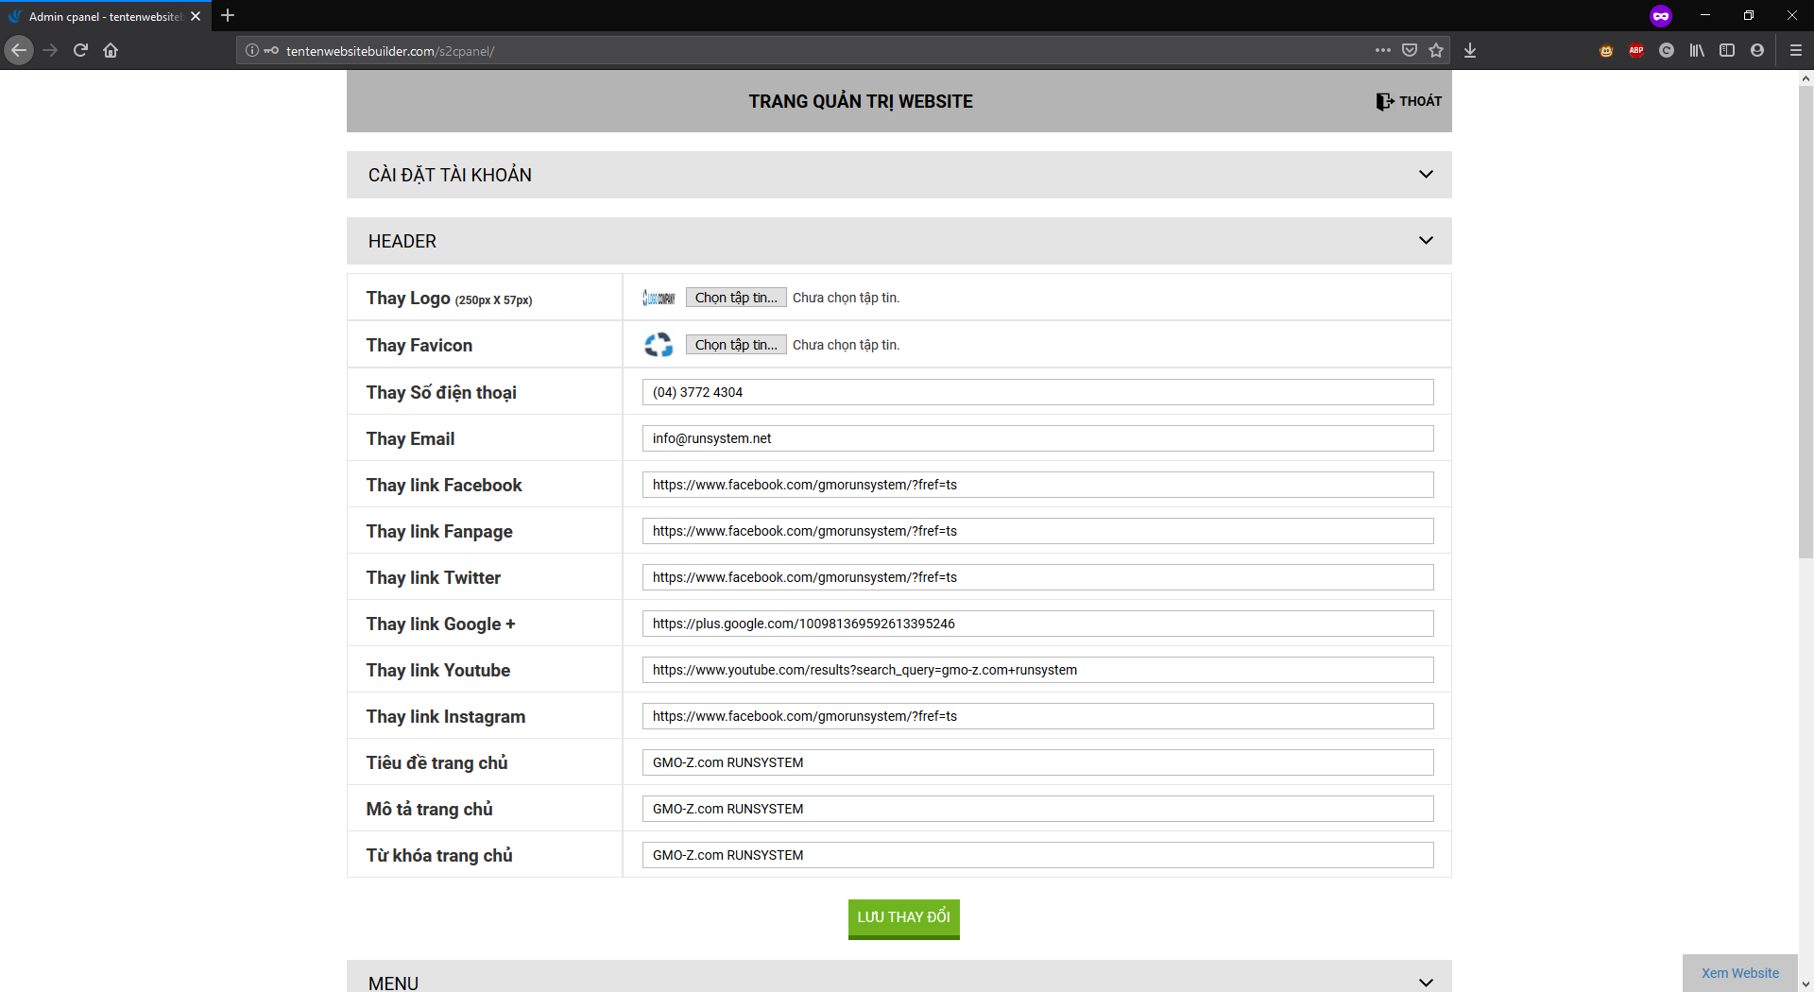Open a new browser tab
The width and height of the screenshot is (1814, 992).
click(x=228, y=16)
